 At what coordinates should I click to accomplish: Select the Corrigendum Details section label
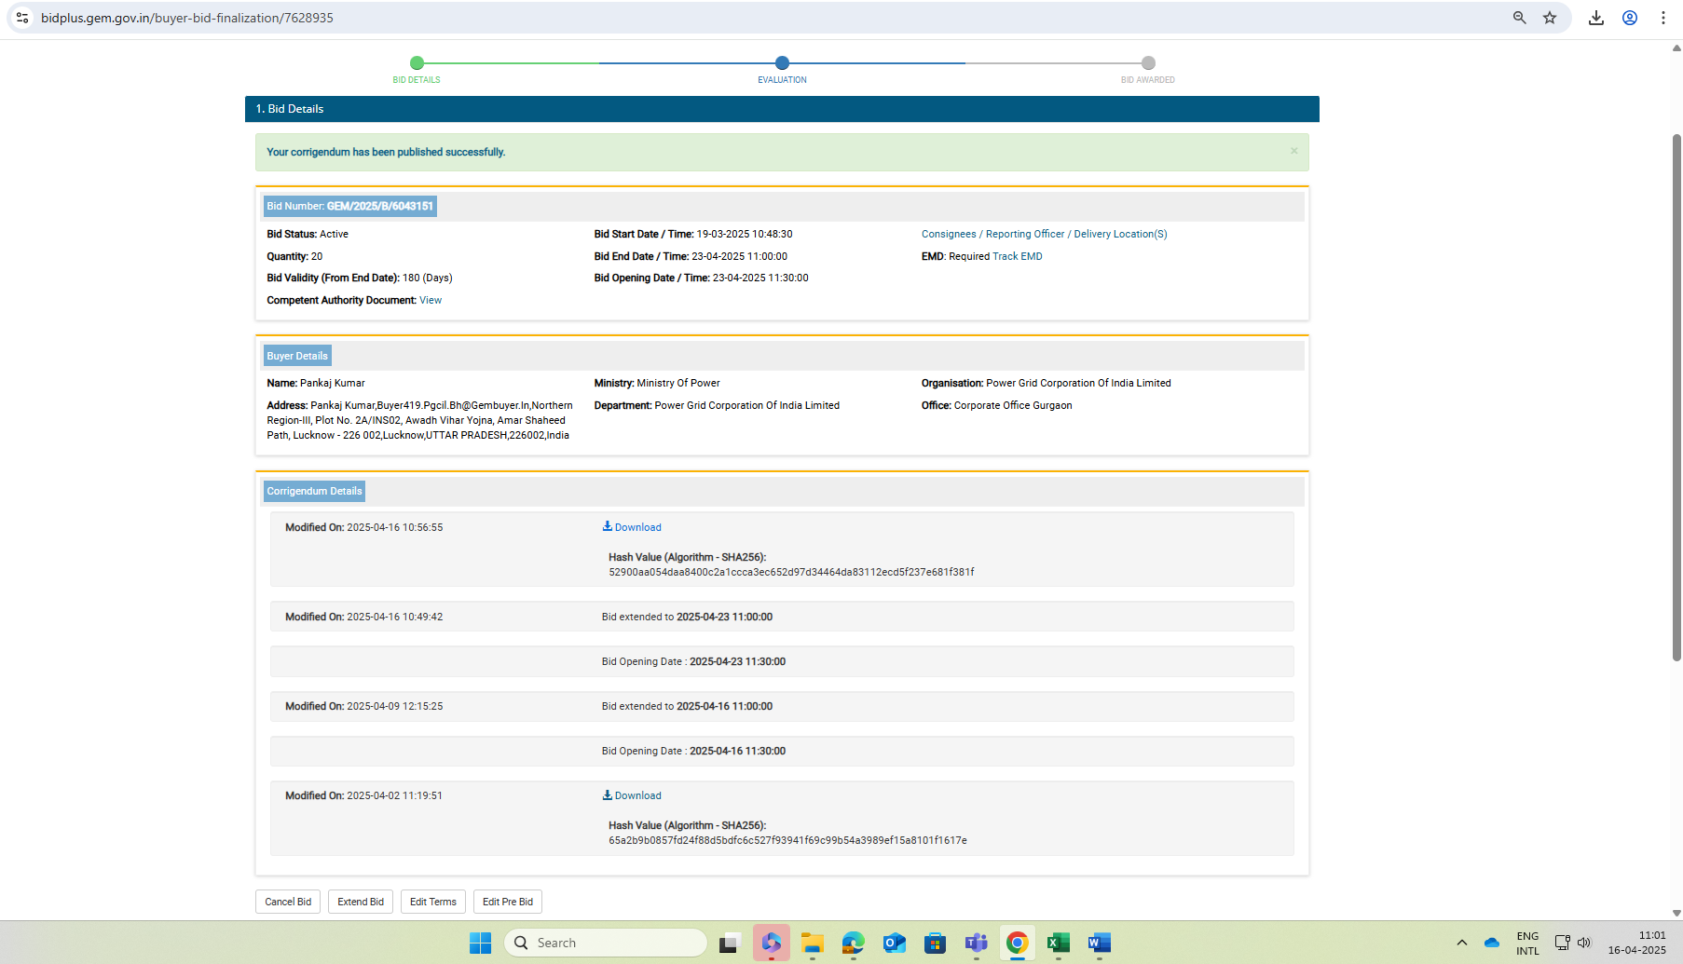314,491
